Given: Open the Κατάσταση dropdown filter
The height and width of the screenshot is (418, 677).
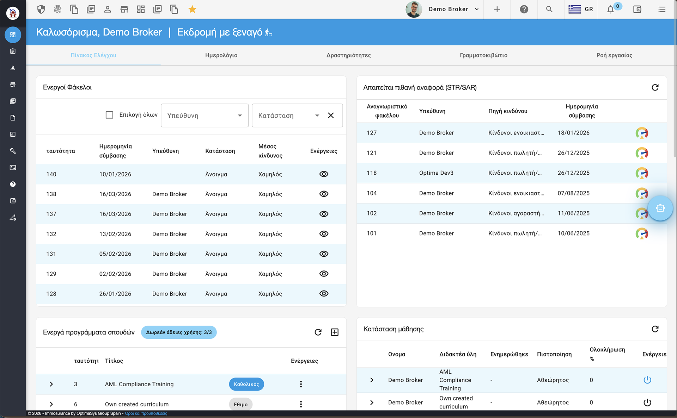Looking at the screenshot, I should pos(288,116).
